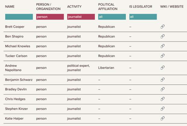Sort by the Name column header
Screen dimensions: 187x126
pyautogui.click(x=10, y=7)
